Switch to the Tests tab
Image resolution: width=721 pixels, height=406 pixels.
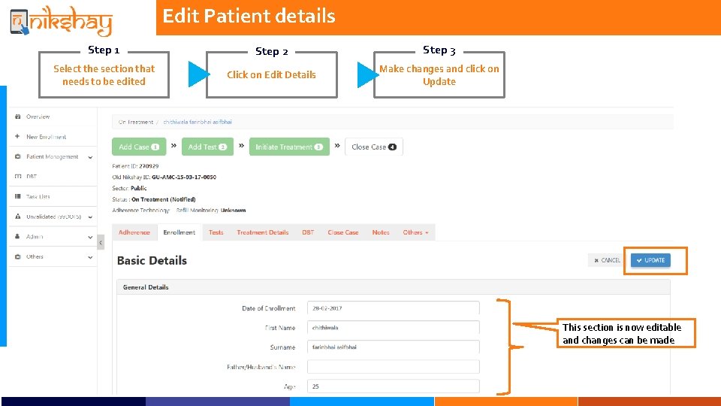click(216, 233)
